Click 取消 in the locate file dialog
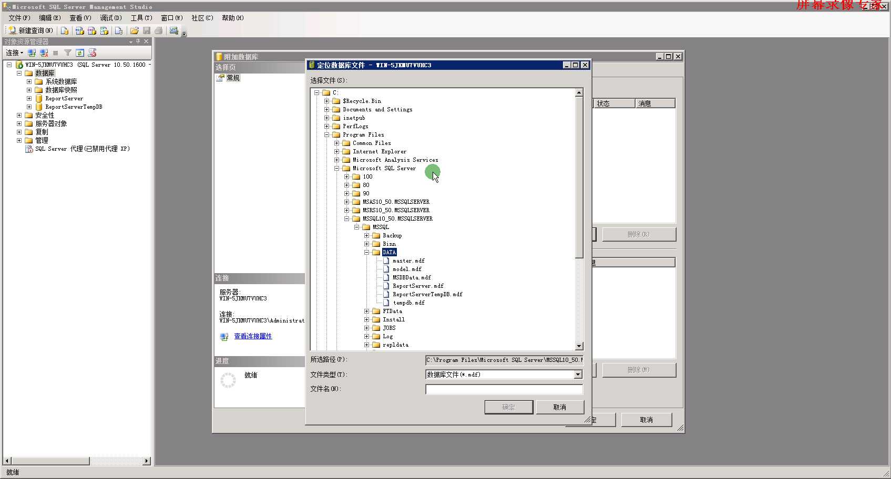This screenshot has width=891, height=479. tap(560, 407)
